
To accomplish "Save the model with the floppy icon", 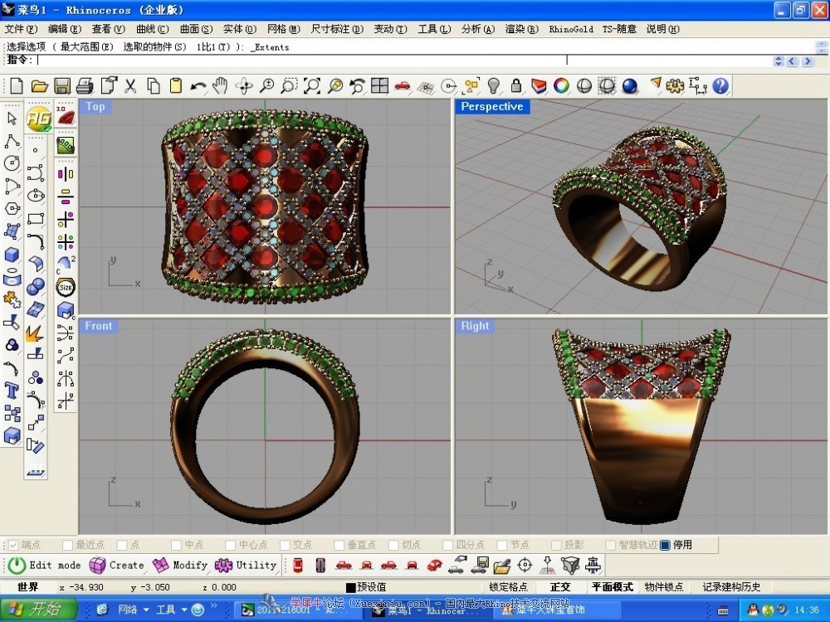I will click(62, 85).
